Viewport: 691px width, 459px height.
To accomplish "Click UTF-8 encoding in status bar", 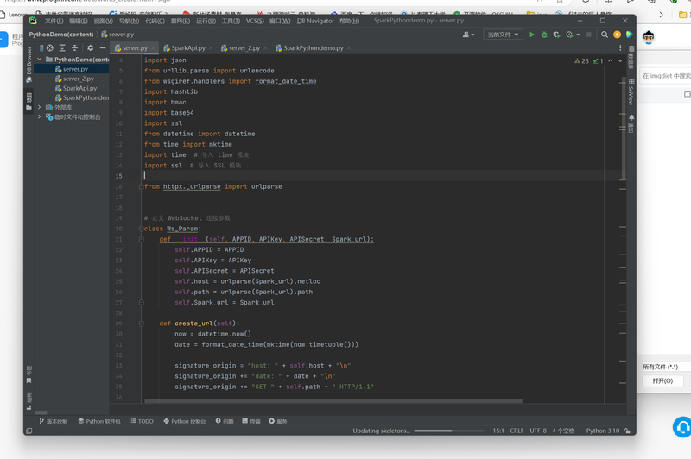I will coord(538,431).
